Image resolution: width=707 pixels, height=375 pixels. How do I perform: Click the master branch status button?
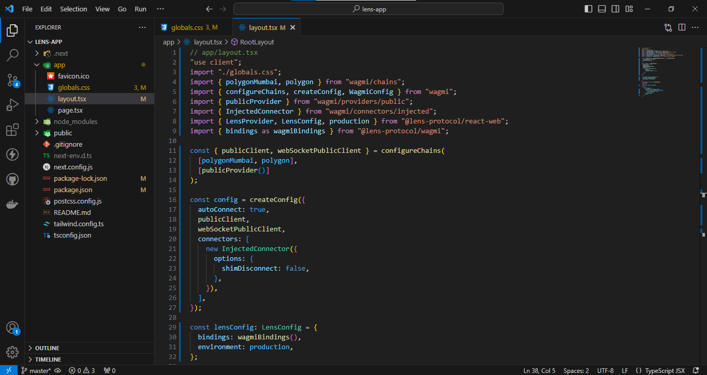(36, 370)
